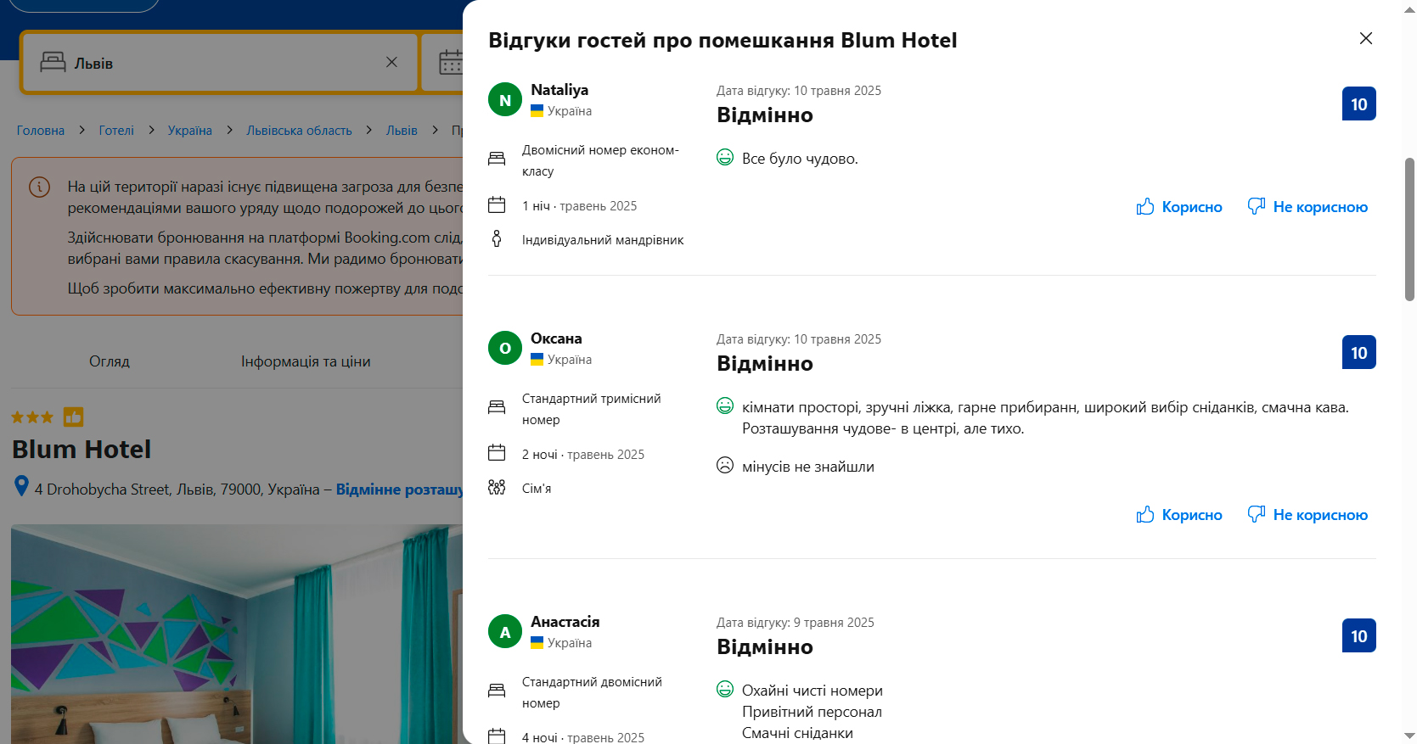This screenshot has height=744, width=1417.
Task: Open the Blum Hotel room photo
Action: pyautogui.click(x=237, y=634)
